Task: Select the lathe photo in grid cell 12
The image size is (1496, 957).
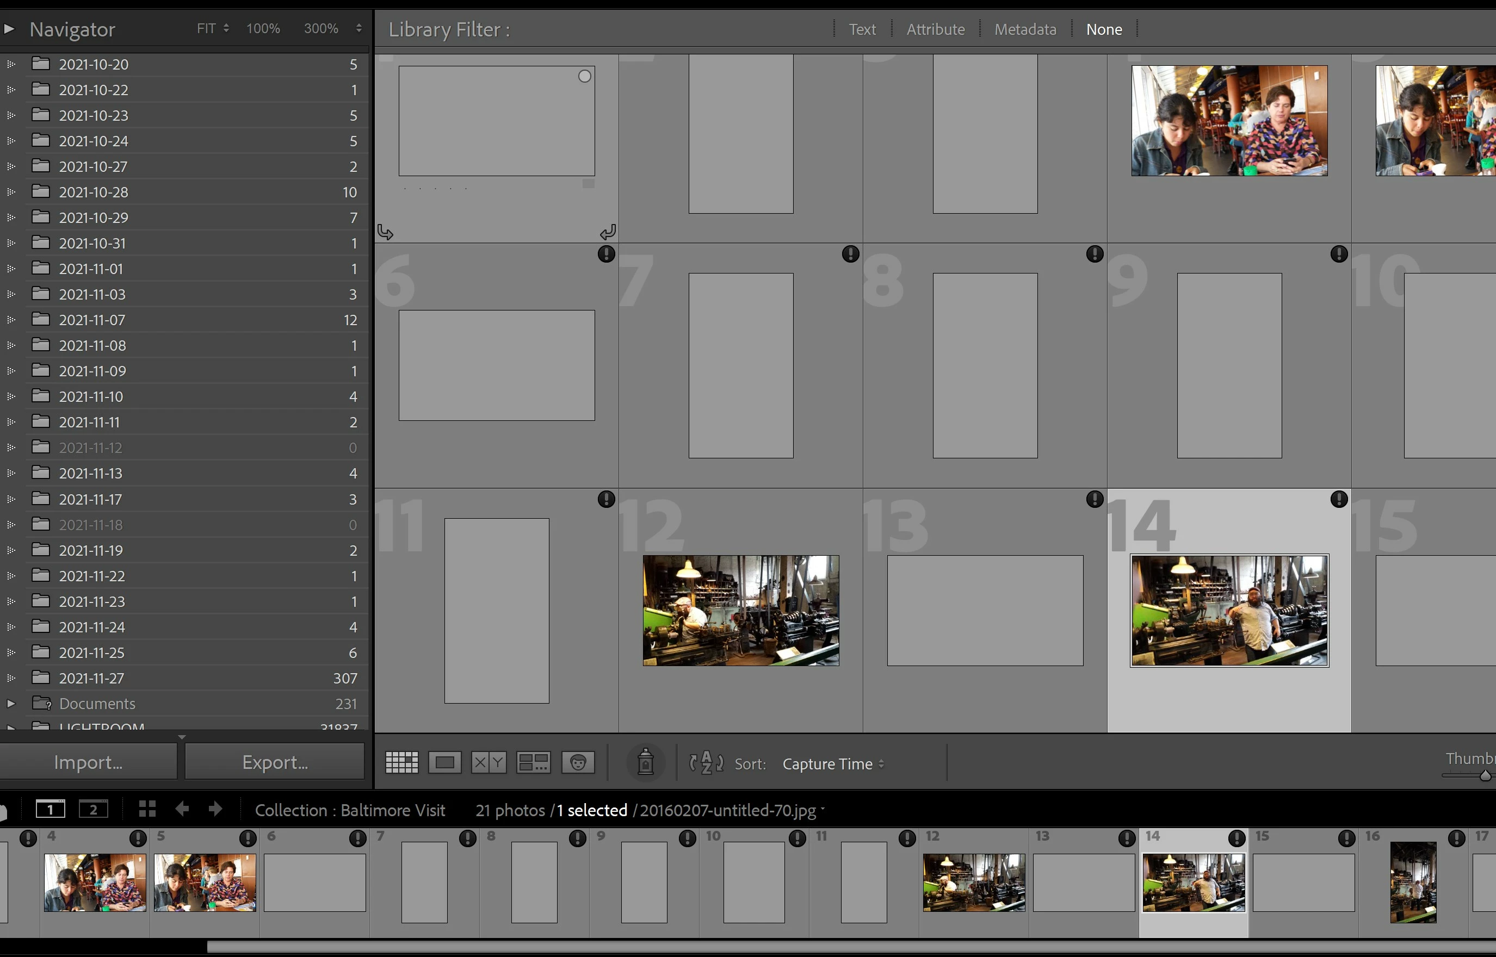Action: (x=741, y=610)
